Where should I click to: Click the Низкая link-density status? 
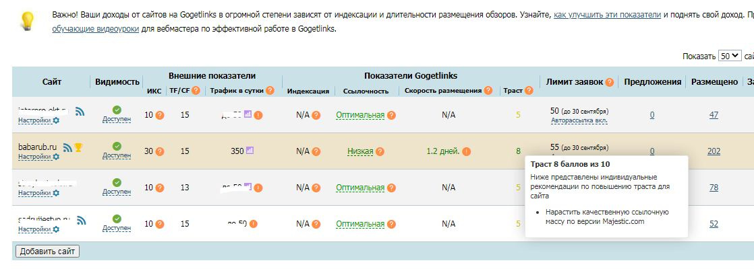(x=360, y=151)
